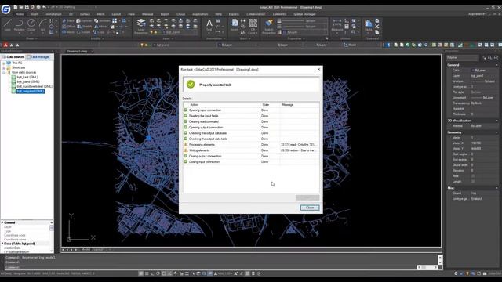Switch to the Model layout tab
The image size is (502, 282).
pos(85,249)
